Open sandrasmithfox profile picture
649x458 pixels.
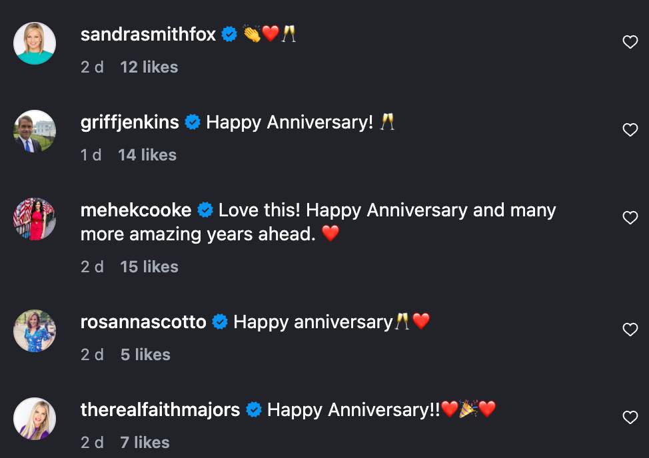pyautogui.click(x=35, y=43)
